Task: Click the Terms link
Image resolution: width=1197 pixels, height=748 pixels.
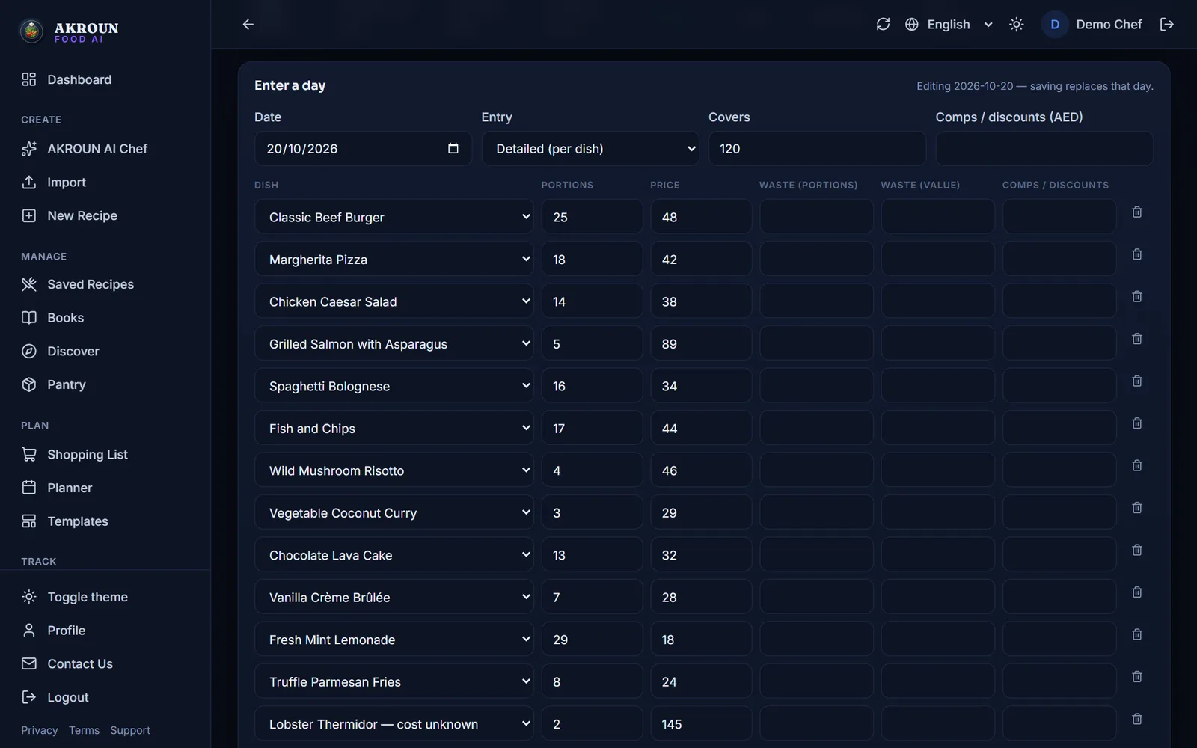Action: pos(84,730)
